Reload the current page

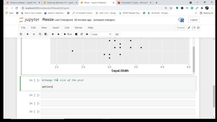pos(17,8)
